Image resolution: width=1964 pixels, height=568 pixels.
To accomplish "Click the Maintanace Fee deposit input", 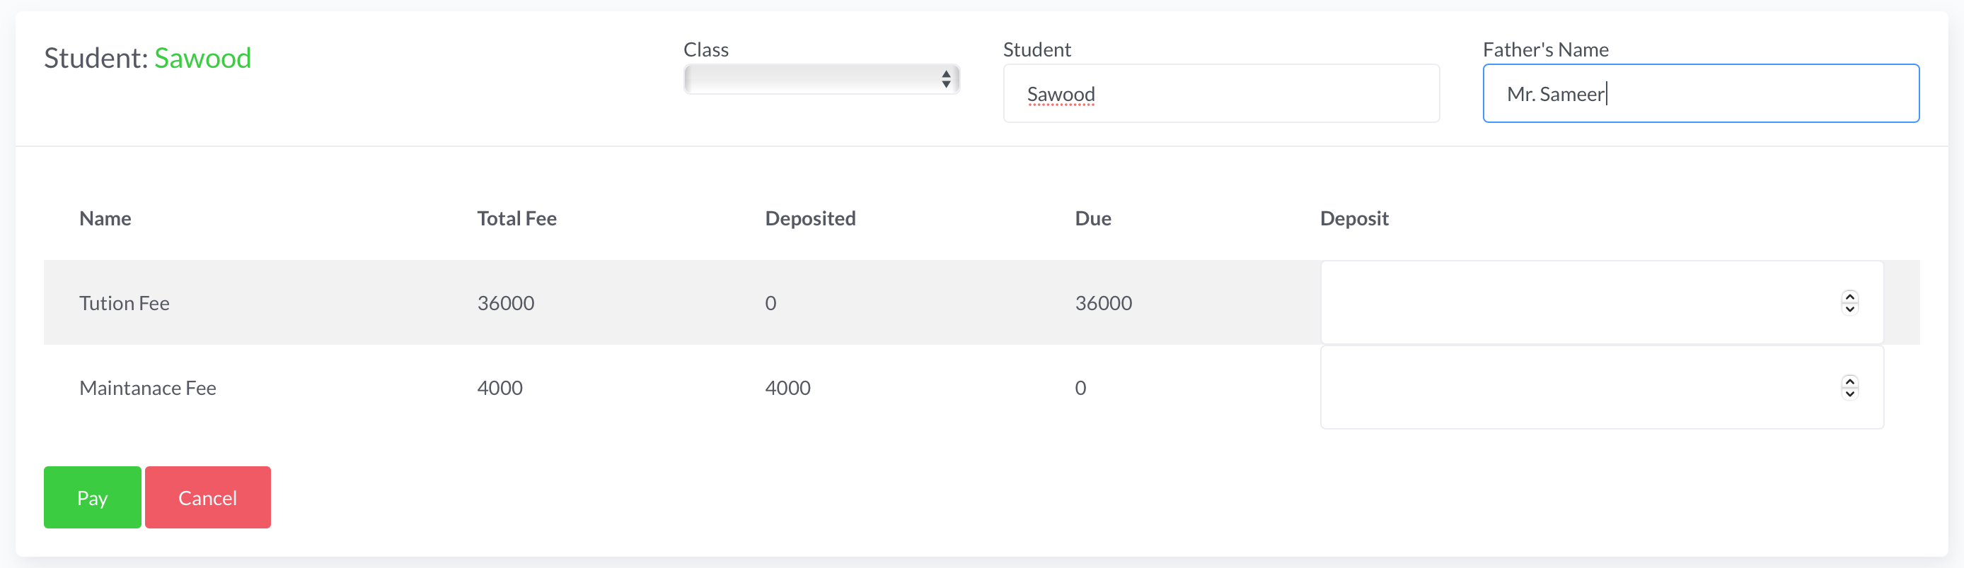I will point(1578,388).
